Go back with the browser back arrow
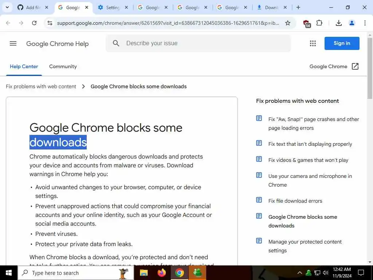Image resolution: width=373 pixels, height=280 pixels. (8, 23)
